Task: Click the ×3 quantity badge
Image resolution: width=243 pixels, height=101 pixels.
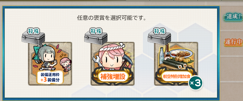Action: point(195,83)
